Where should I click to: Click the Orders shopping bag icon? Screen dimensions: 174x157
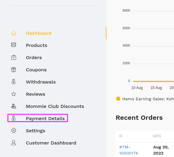(x=14, y=57)
